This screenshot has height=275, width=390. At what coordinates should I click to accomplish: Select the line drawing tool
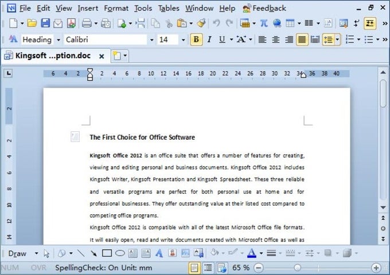(81, 253)
